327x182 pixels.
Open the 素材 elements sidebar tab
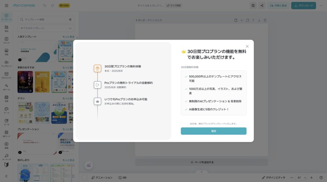point(6,28)
